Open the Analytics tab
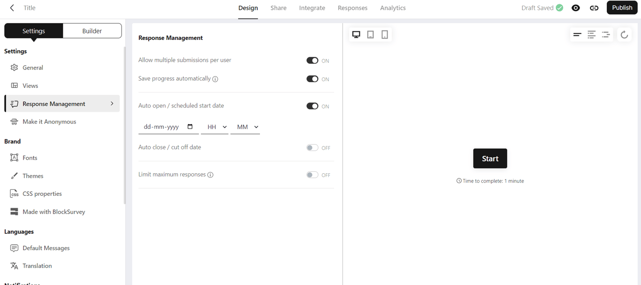The width and height of the screenshot is (641, 285). coord(393,8)
